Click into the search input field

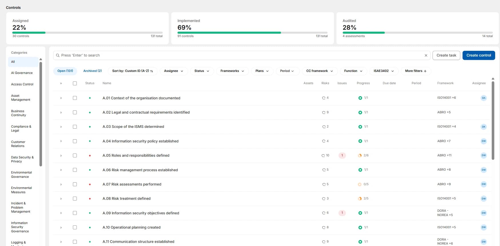242,55
